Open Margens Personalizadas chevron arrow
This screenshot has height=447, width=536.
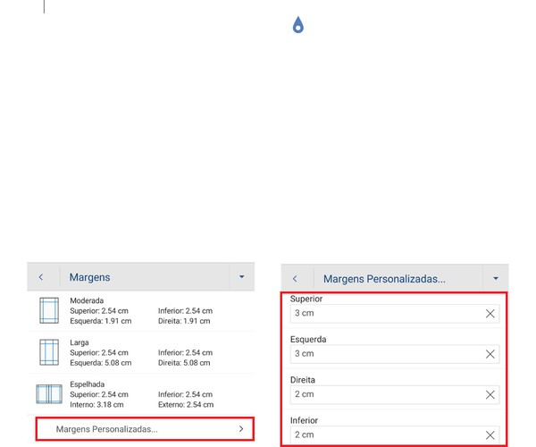coord(241,429)
